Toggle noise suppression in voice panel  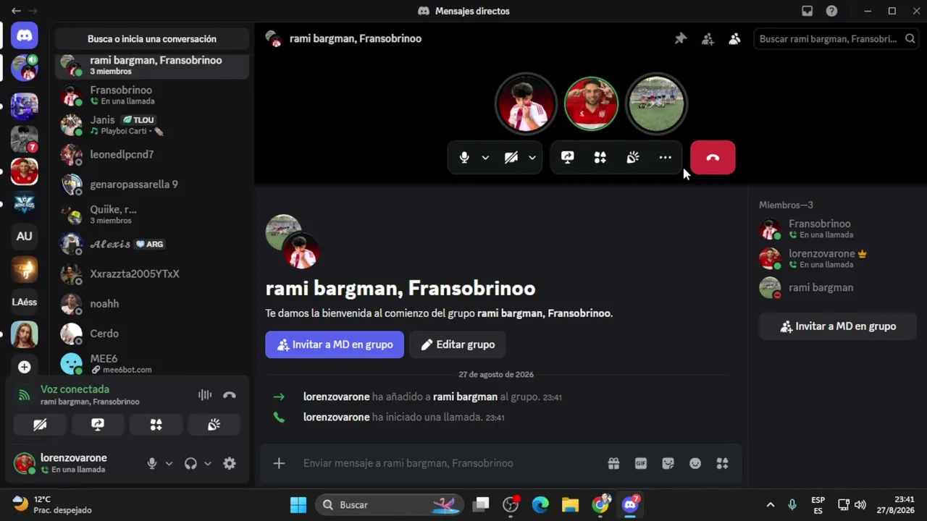pyautogui.click(x=205, y=395)
